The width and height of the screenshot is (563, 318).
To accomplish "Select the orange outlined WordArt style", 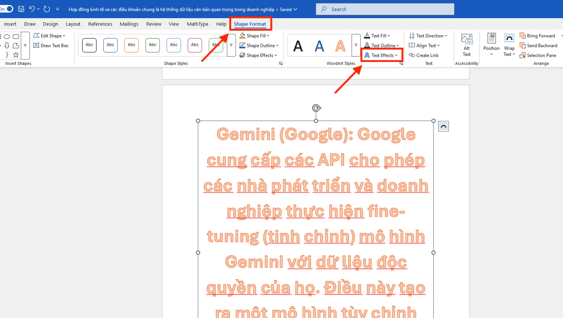I will point(340,45).
